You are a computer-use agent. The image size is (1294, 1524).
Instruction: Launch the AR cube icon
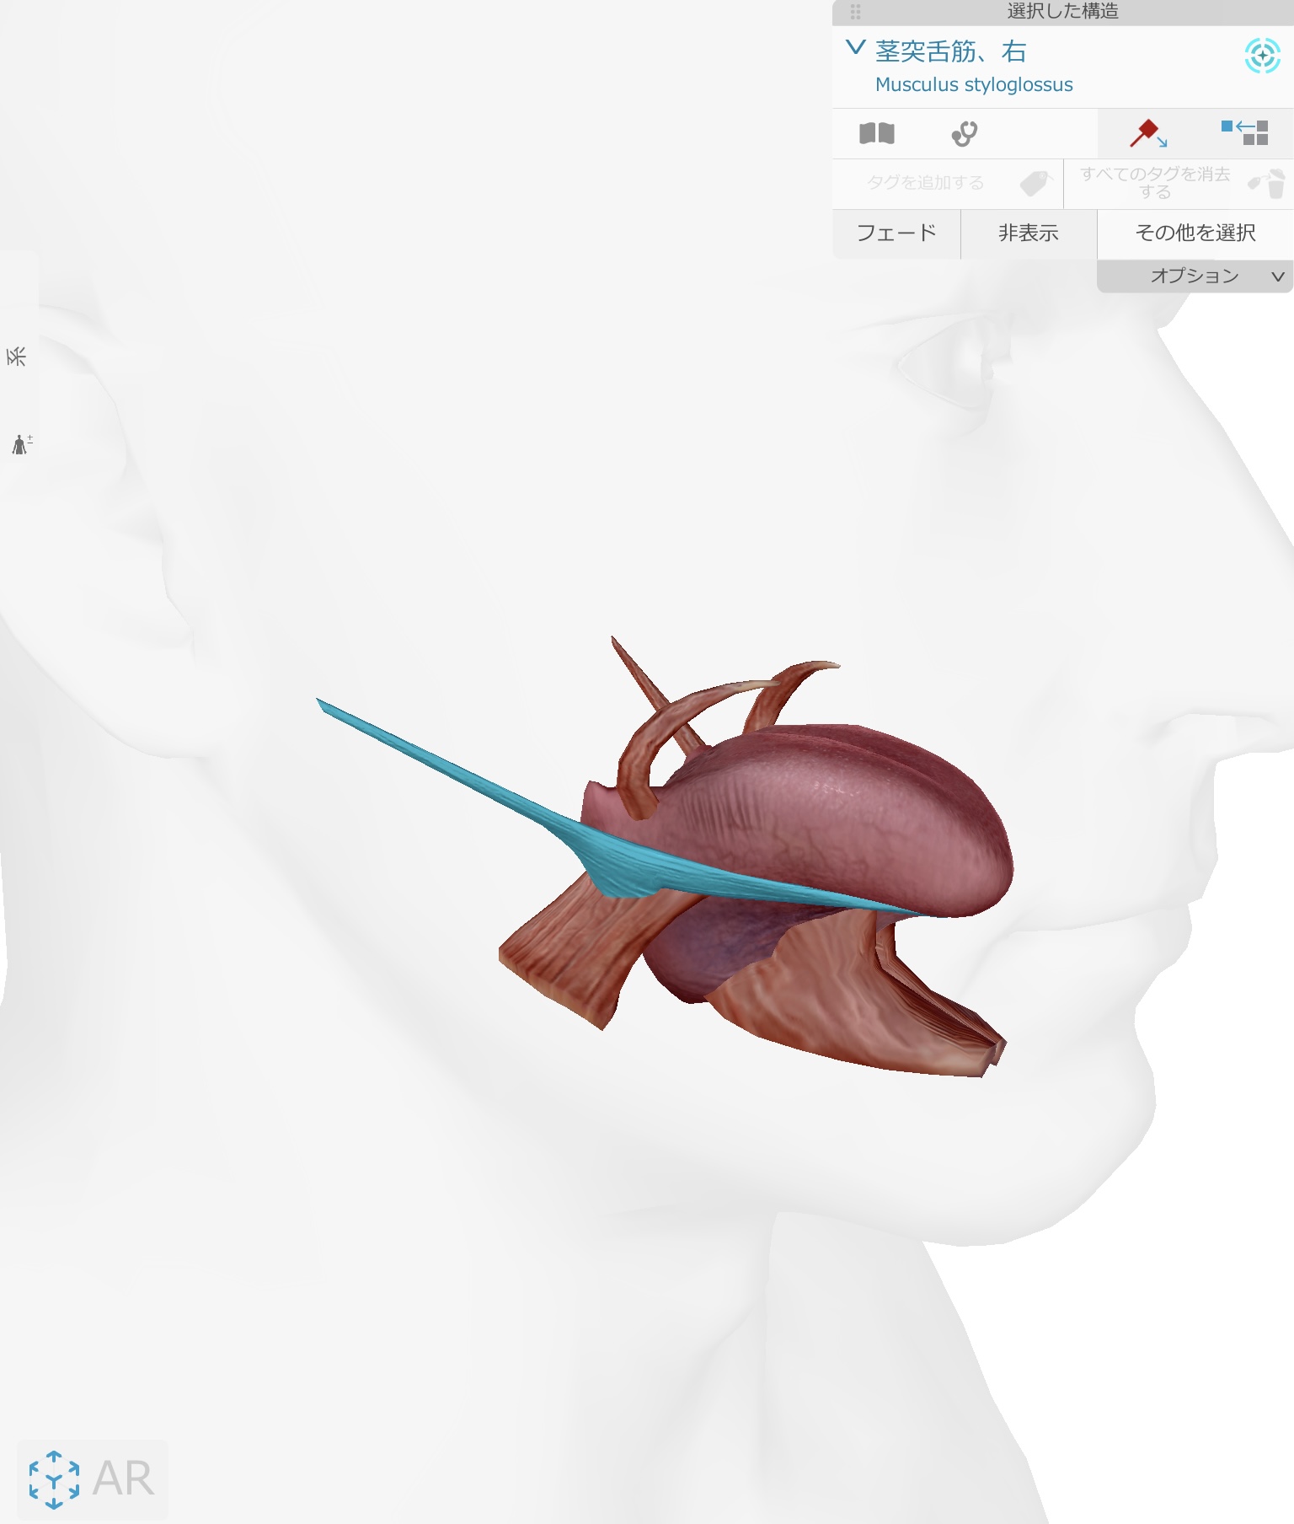(54, 1479)
